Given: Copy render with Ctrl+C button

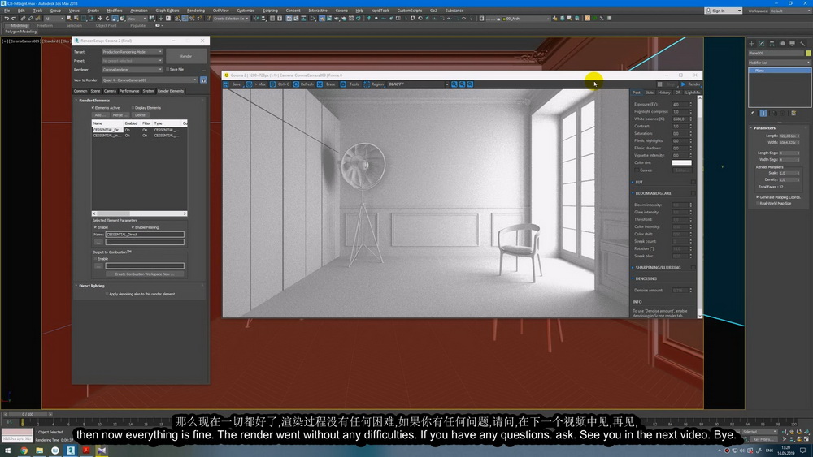Looking at the screenshot, I should click(x=280, y=84).
